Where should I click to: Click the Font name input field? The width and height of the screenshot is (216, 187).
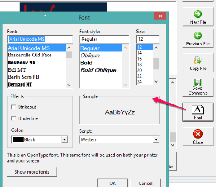[x=40, y=39]
